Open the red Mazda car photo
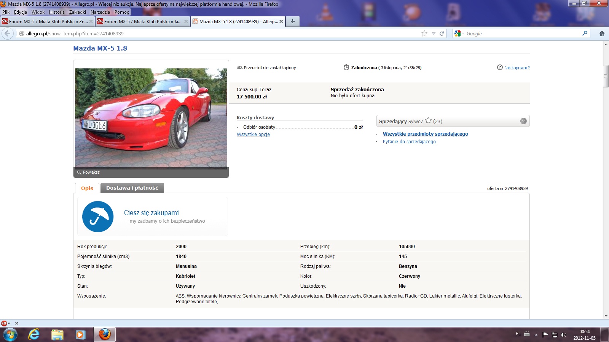 coord(151,118)
